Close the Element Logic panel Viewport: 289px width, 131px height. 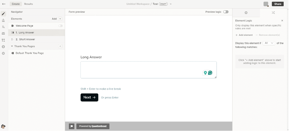pyautogui.click(x=282, y=21)
